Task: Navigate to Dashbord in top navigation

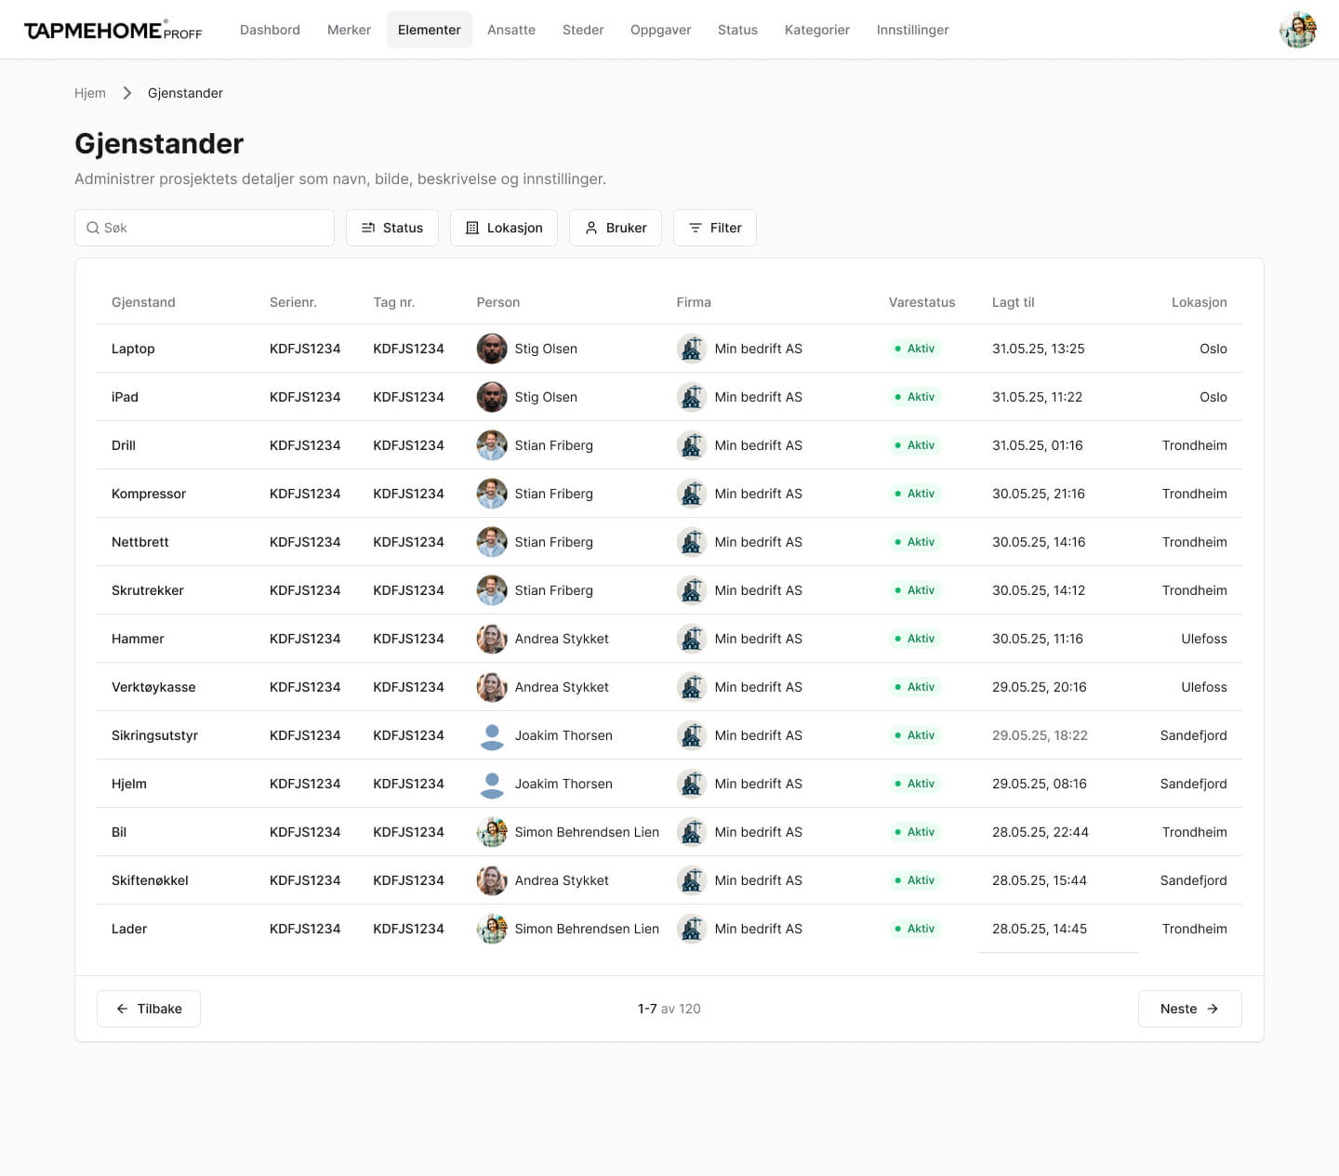Action: click(270, 30)
